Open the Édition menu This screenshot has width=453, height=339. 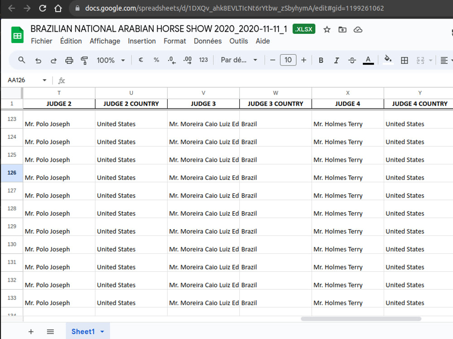pos(71,41)
